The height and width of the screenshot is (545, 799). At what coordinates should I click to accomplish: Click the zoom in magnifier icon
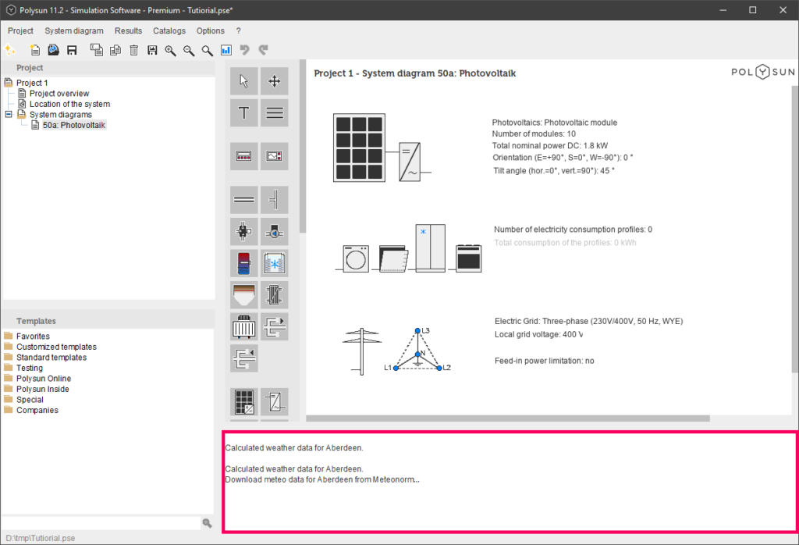(170, 50)
